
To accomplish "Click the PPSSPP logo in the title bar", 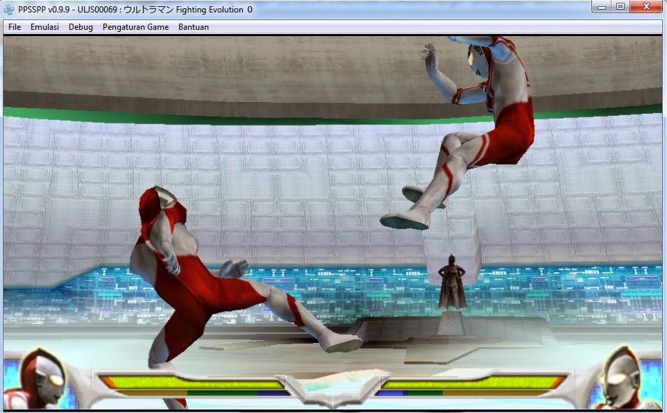I will tap(8, 9).
